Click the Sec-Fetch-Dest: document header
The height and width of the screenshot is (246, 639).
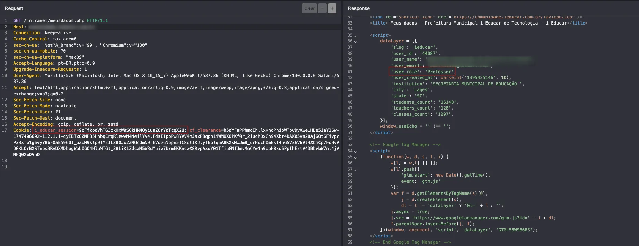click(x=45, y=118)
